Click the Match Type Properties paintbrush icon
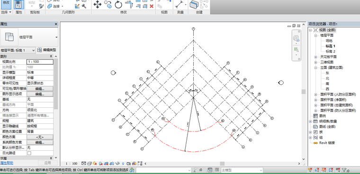 pyautogui.click(x=42, y=6)
